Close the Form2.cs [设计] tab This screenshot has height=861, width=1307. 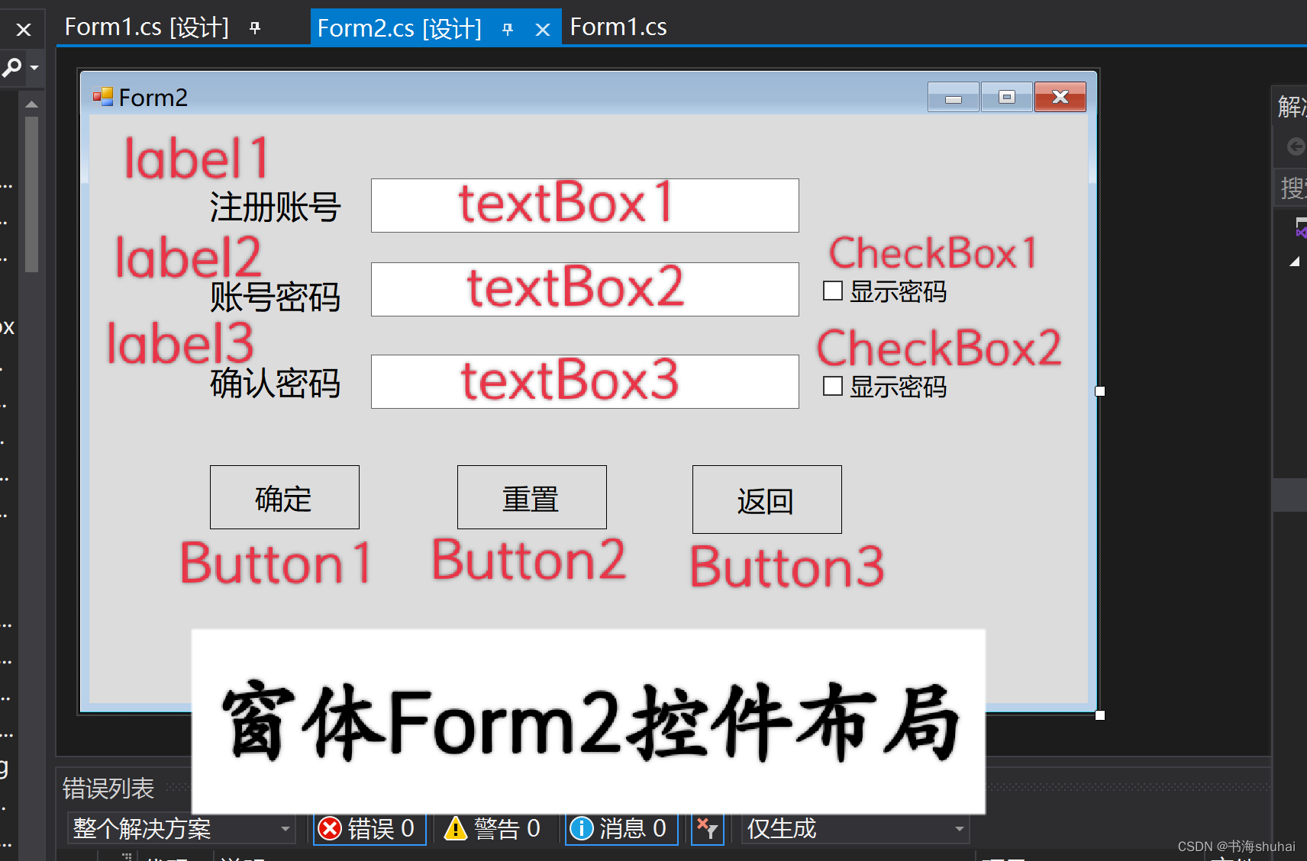pos(543,30)
